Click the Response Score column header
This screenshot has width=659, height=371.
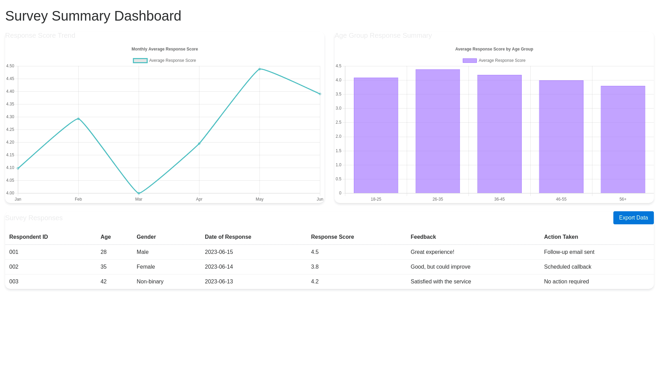[x=332, y=237]
